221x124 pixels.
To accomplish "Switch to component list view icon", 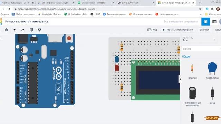I will click(214, 22).
